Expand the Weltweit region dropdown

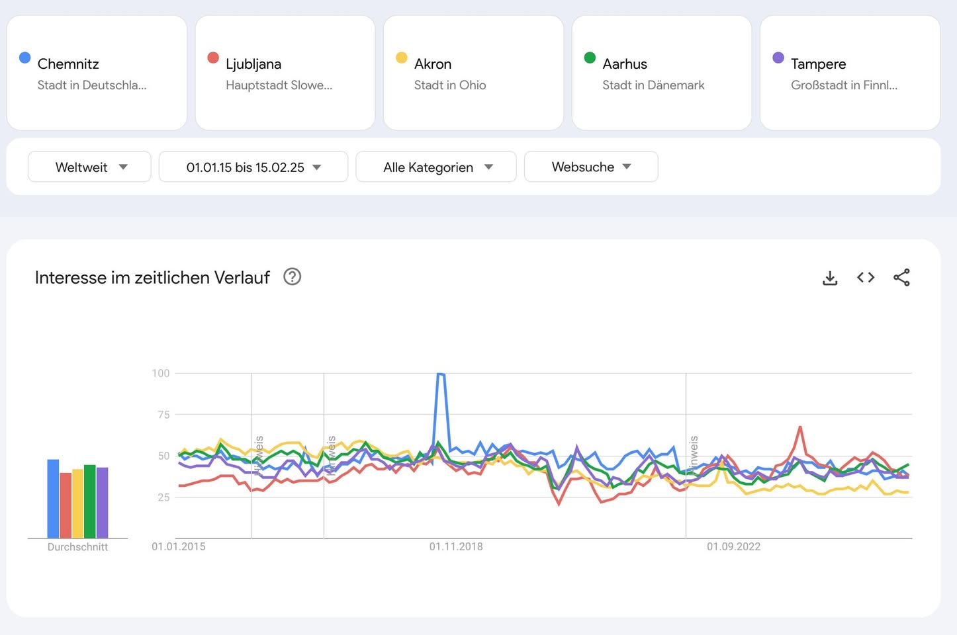coord(89,167)
